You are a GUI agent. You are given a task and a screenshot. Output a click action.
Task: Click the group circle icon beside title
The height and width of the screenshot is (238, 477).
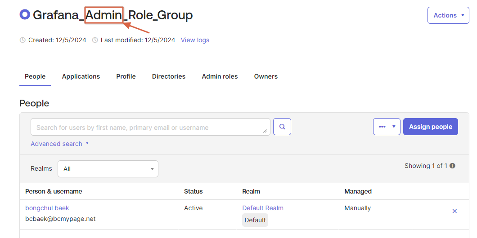pyautogui.click(x=25, y=14)
